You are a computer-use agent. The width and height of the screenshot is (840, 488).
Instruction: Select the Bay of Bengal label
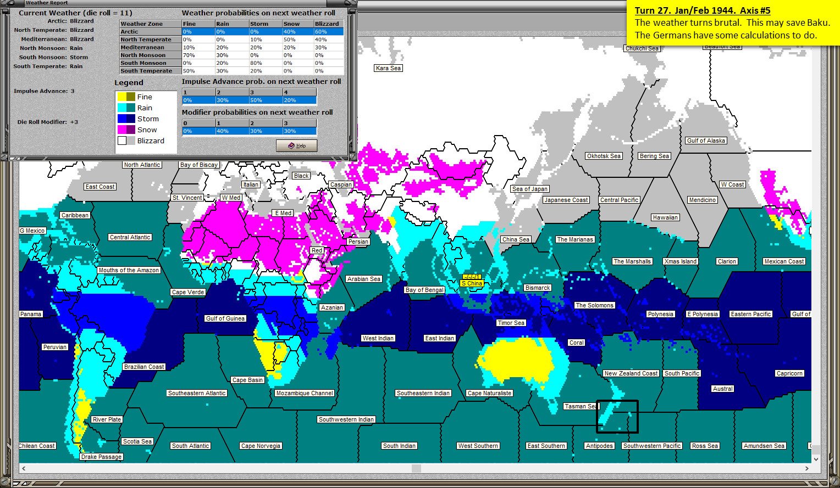click(424, 290)
